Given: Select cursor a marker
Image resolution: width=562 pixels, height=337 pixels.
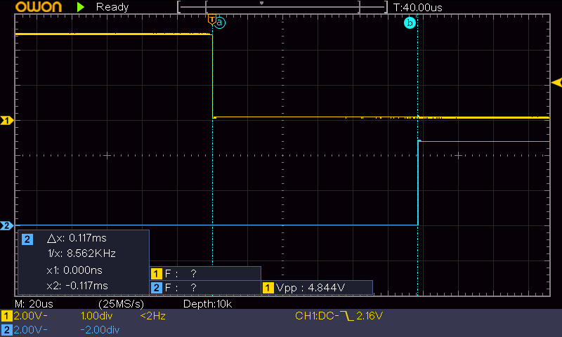Looking at the screenshot, I should tap(220, 23).
